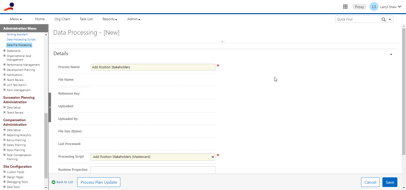Click sidebar scroll down arrow
406x190 pixels.
[46, 188]
